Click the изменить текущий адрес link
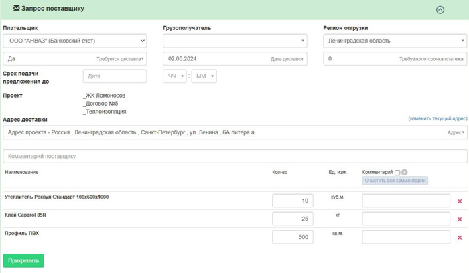Image resolution: width=469 pixels, height=273 pixels. (x=438, y=118)
